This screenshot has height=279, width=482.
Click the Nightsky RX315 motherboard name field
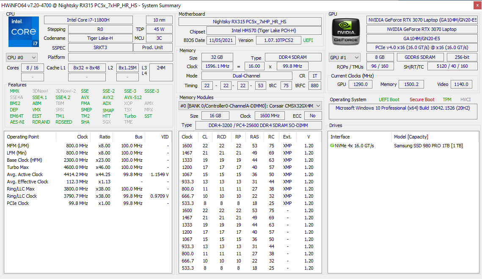pos(249,22)
